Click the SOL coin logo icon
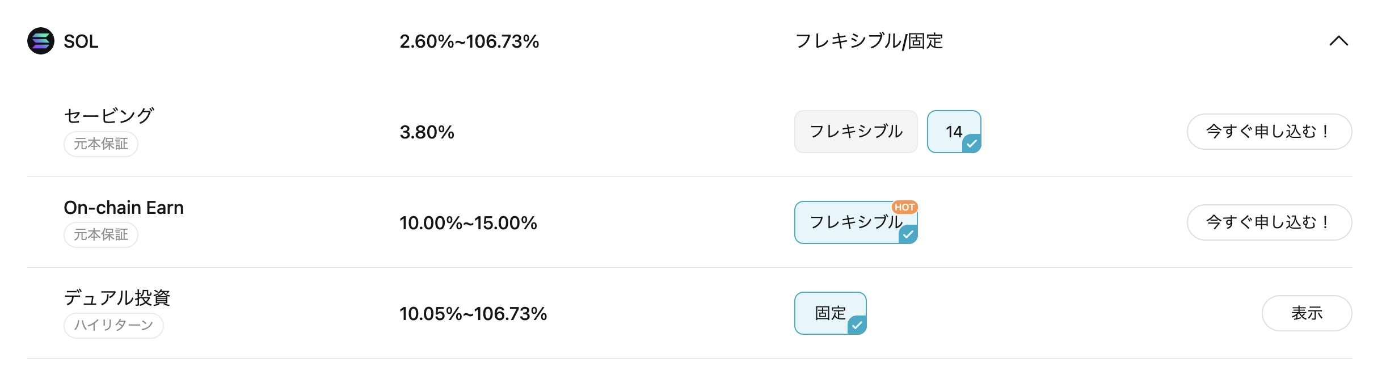 [41, 41]
